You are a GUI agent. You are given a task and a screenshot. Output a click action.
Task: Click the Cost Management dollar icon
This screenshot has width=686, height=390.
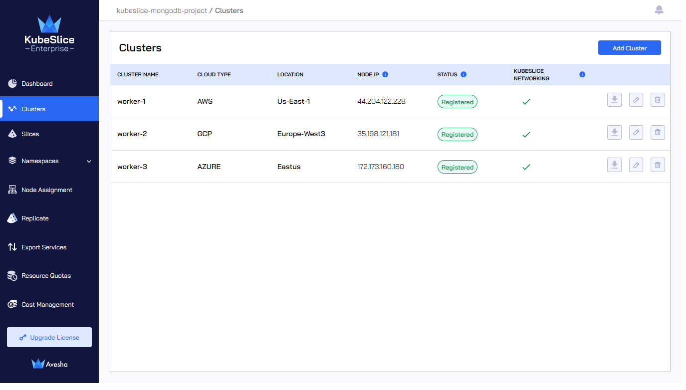(12, 304)
